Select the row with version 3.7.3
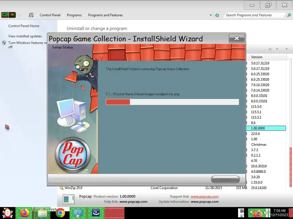Viewport: 293px width, 219px height. (266, 150)
